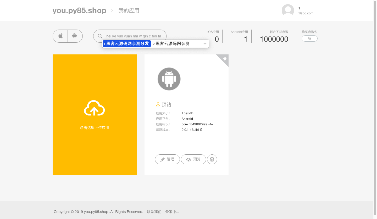Open the 联系我们 contact link
The height and width of the screenshot is (219, 377).
[154, 212]
